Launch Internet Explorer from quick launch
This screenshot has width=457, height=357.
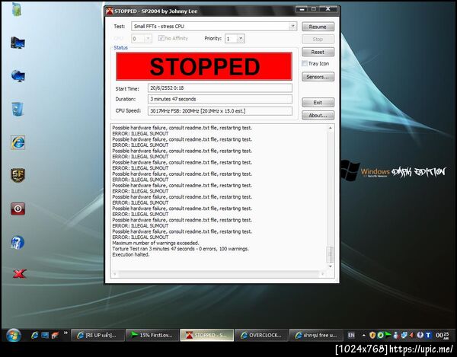(x=35, y=335)
